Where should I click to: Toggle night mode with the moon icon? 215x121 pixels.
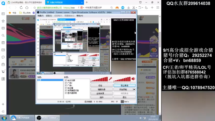pyautogui.click(x=146, y=8)
